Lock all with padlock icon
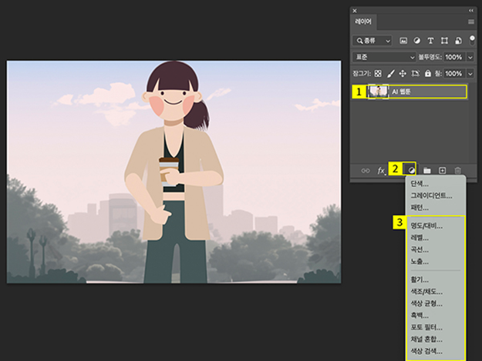 click(x=427, y=74)
